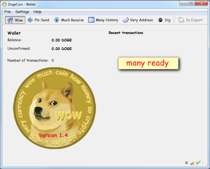The height and width of the screenshot is (169, 210).
Task: Click the Recent transactions heading
Action: pyautogui.click(x=126, y=33)
